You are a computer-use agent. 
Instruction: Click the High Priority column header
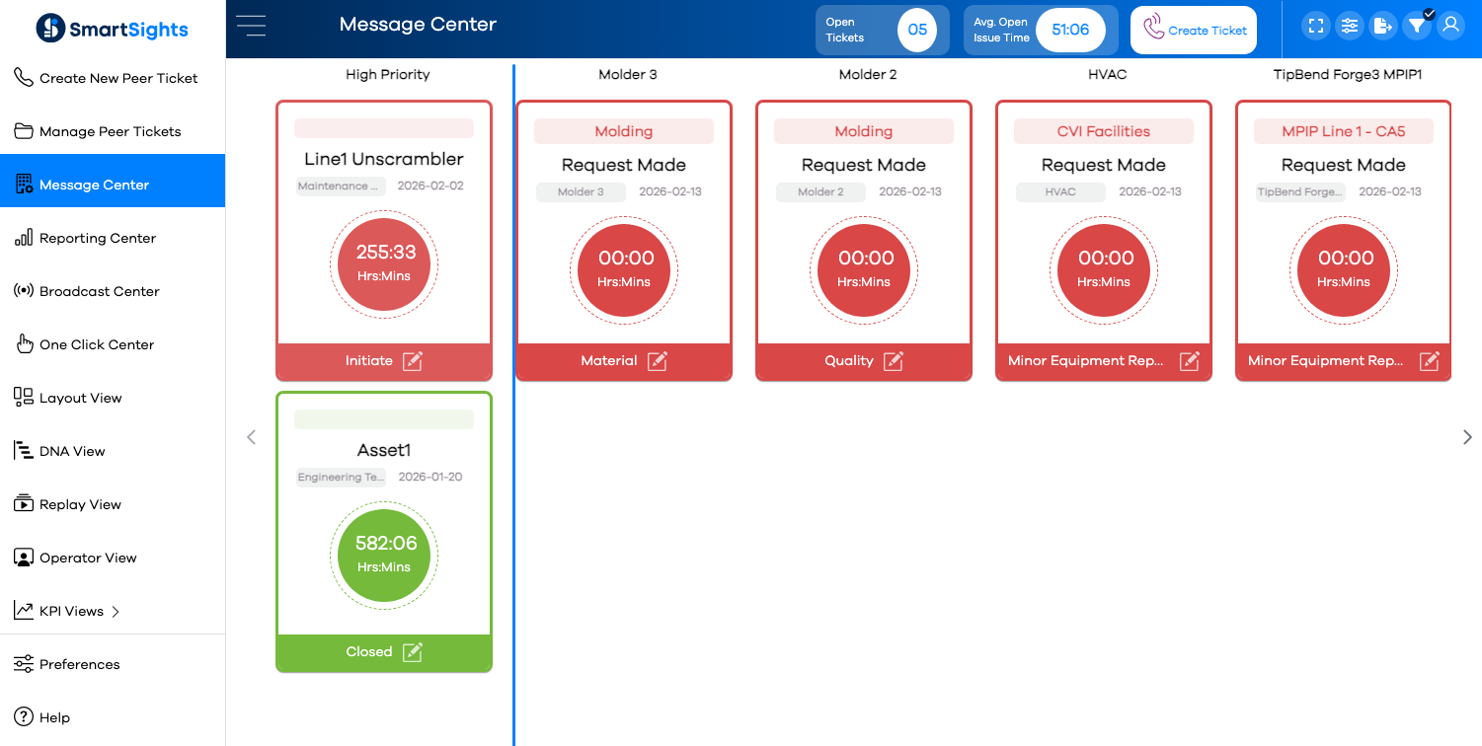(x=388, y=74)
